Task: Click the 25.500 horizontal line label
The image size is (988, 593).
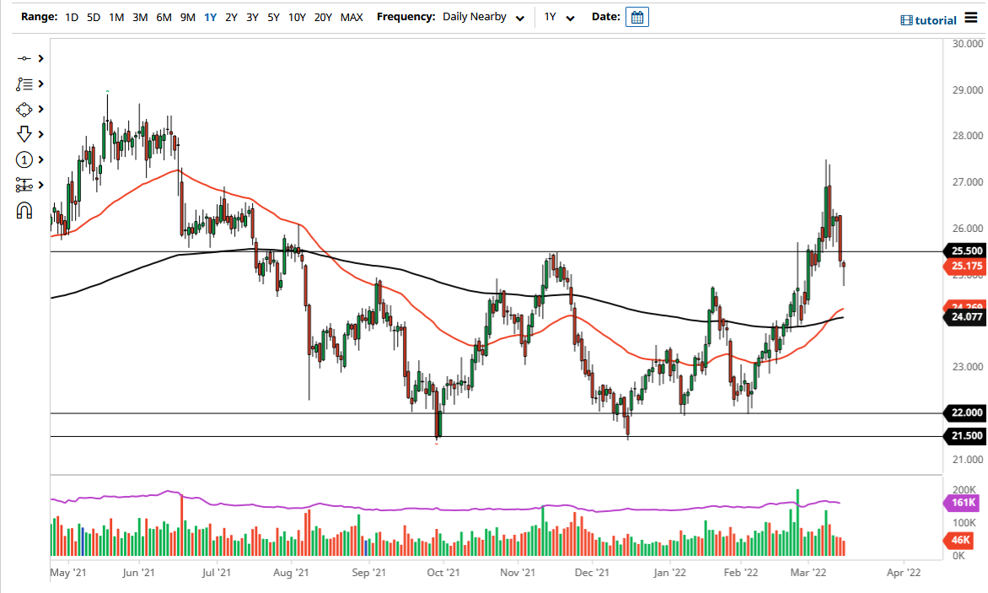Action: pyautogui.click(x=964, y=251)
